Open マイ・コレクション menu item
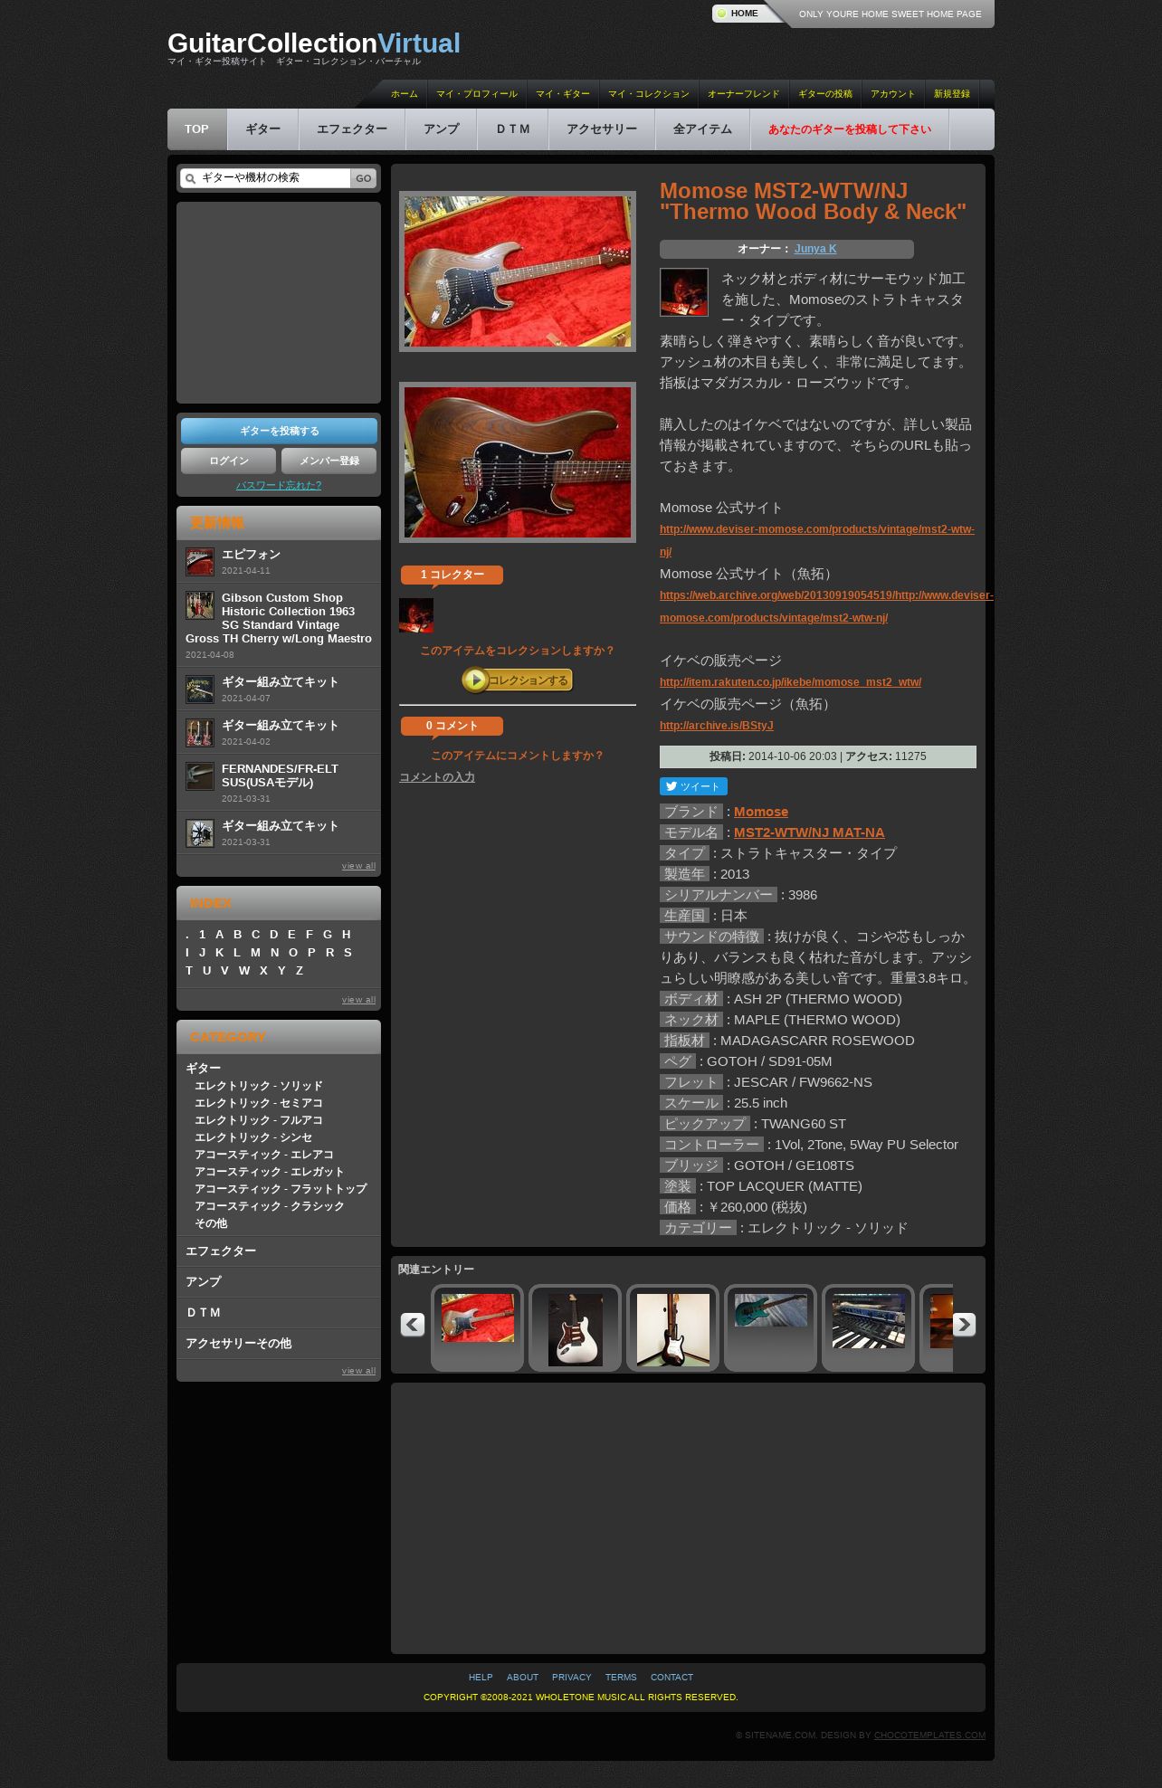 point(649,94)
